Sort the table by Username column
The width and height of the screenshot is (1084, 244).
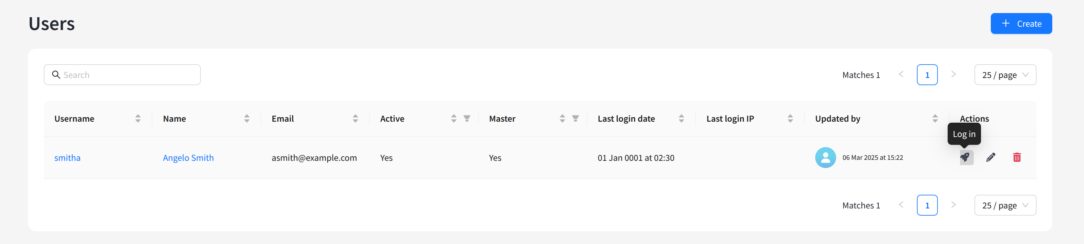pos(138,118)
